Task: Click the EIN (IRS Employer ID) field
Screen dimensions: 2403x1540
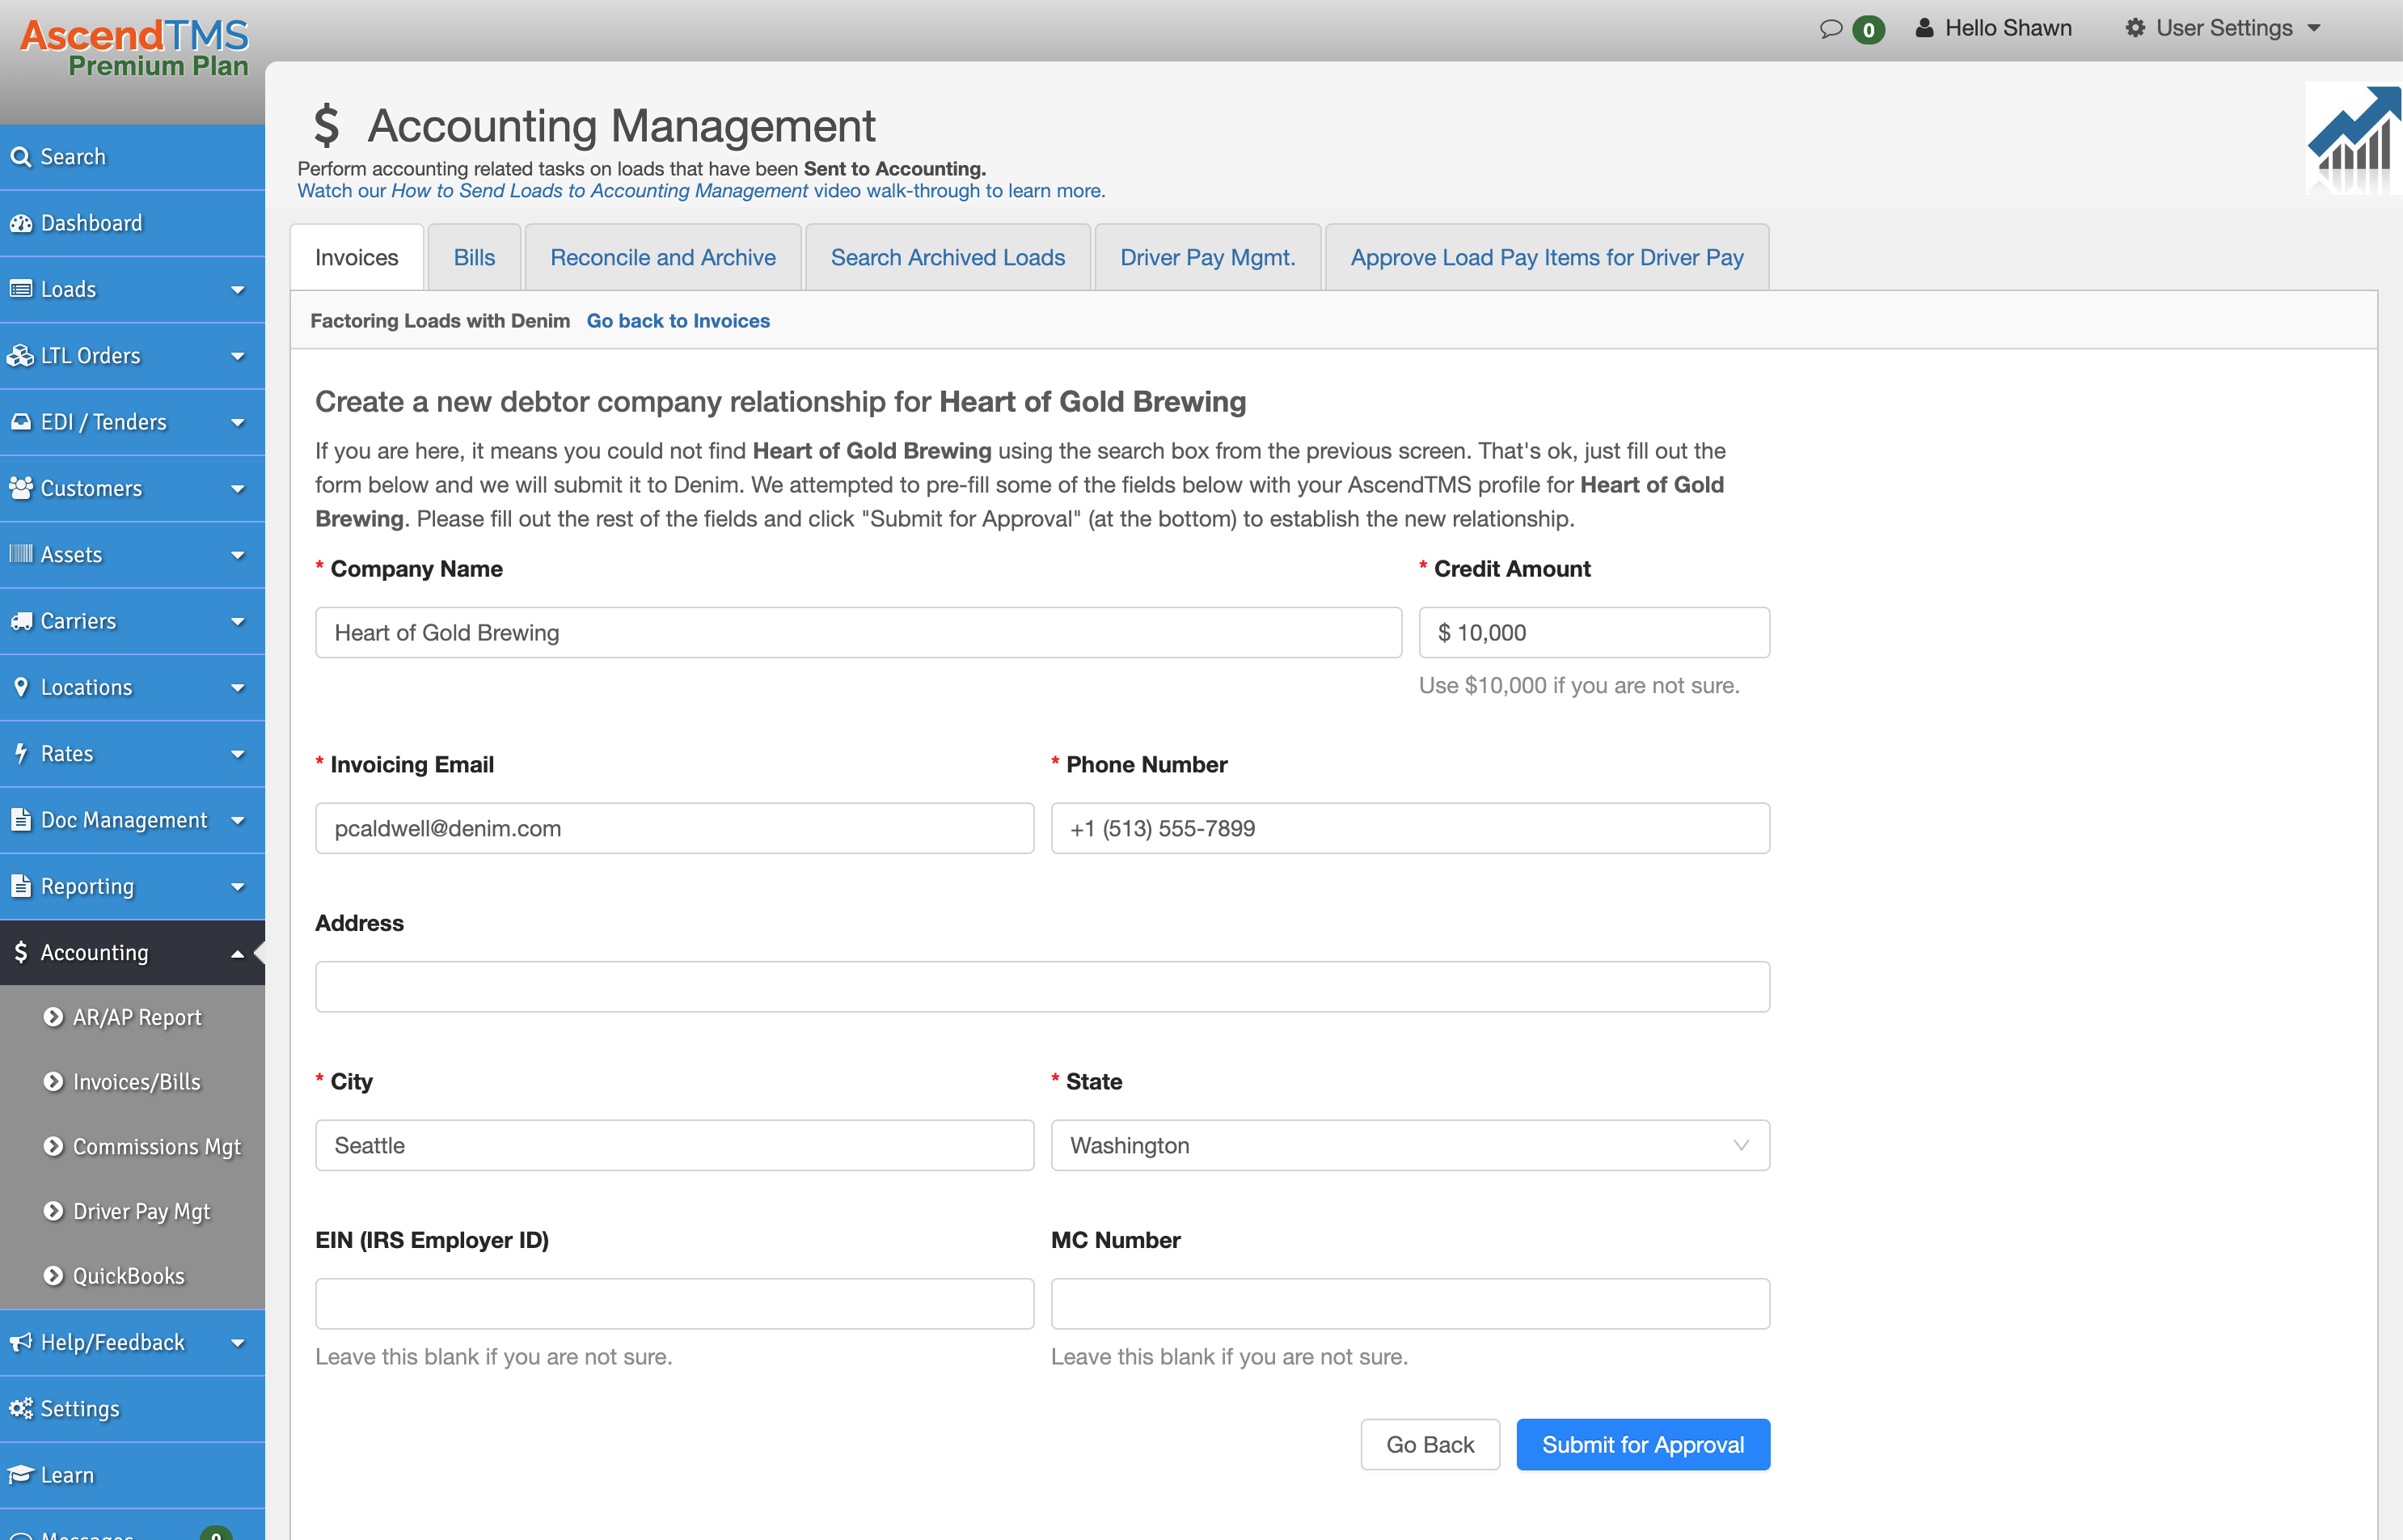Action: [674, 1303]
